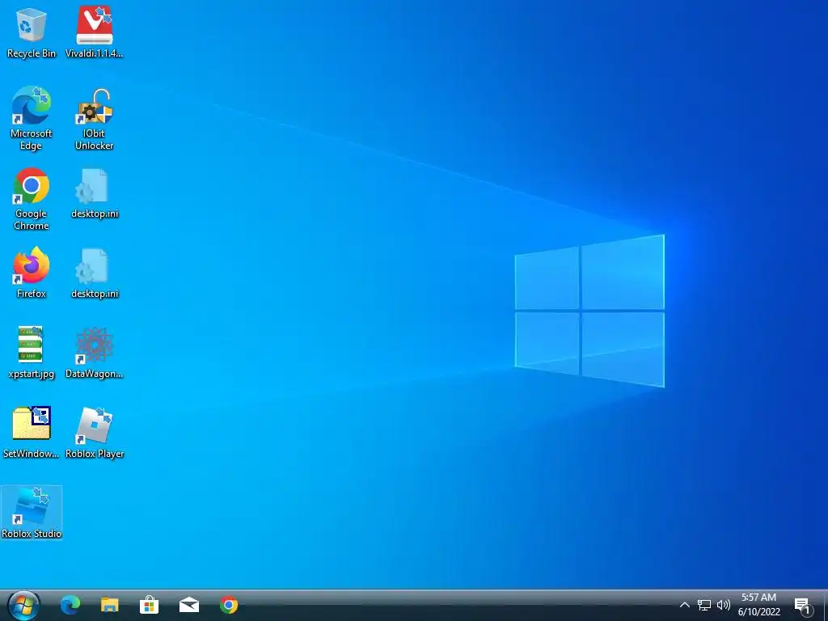Open the Start menu orb
Screen dimensions: 828x621
point(23,605)
